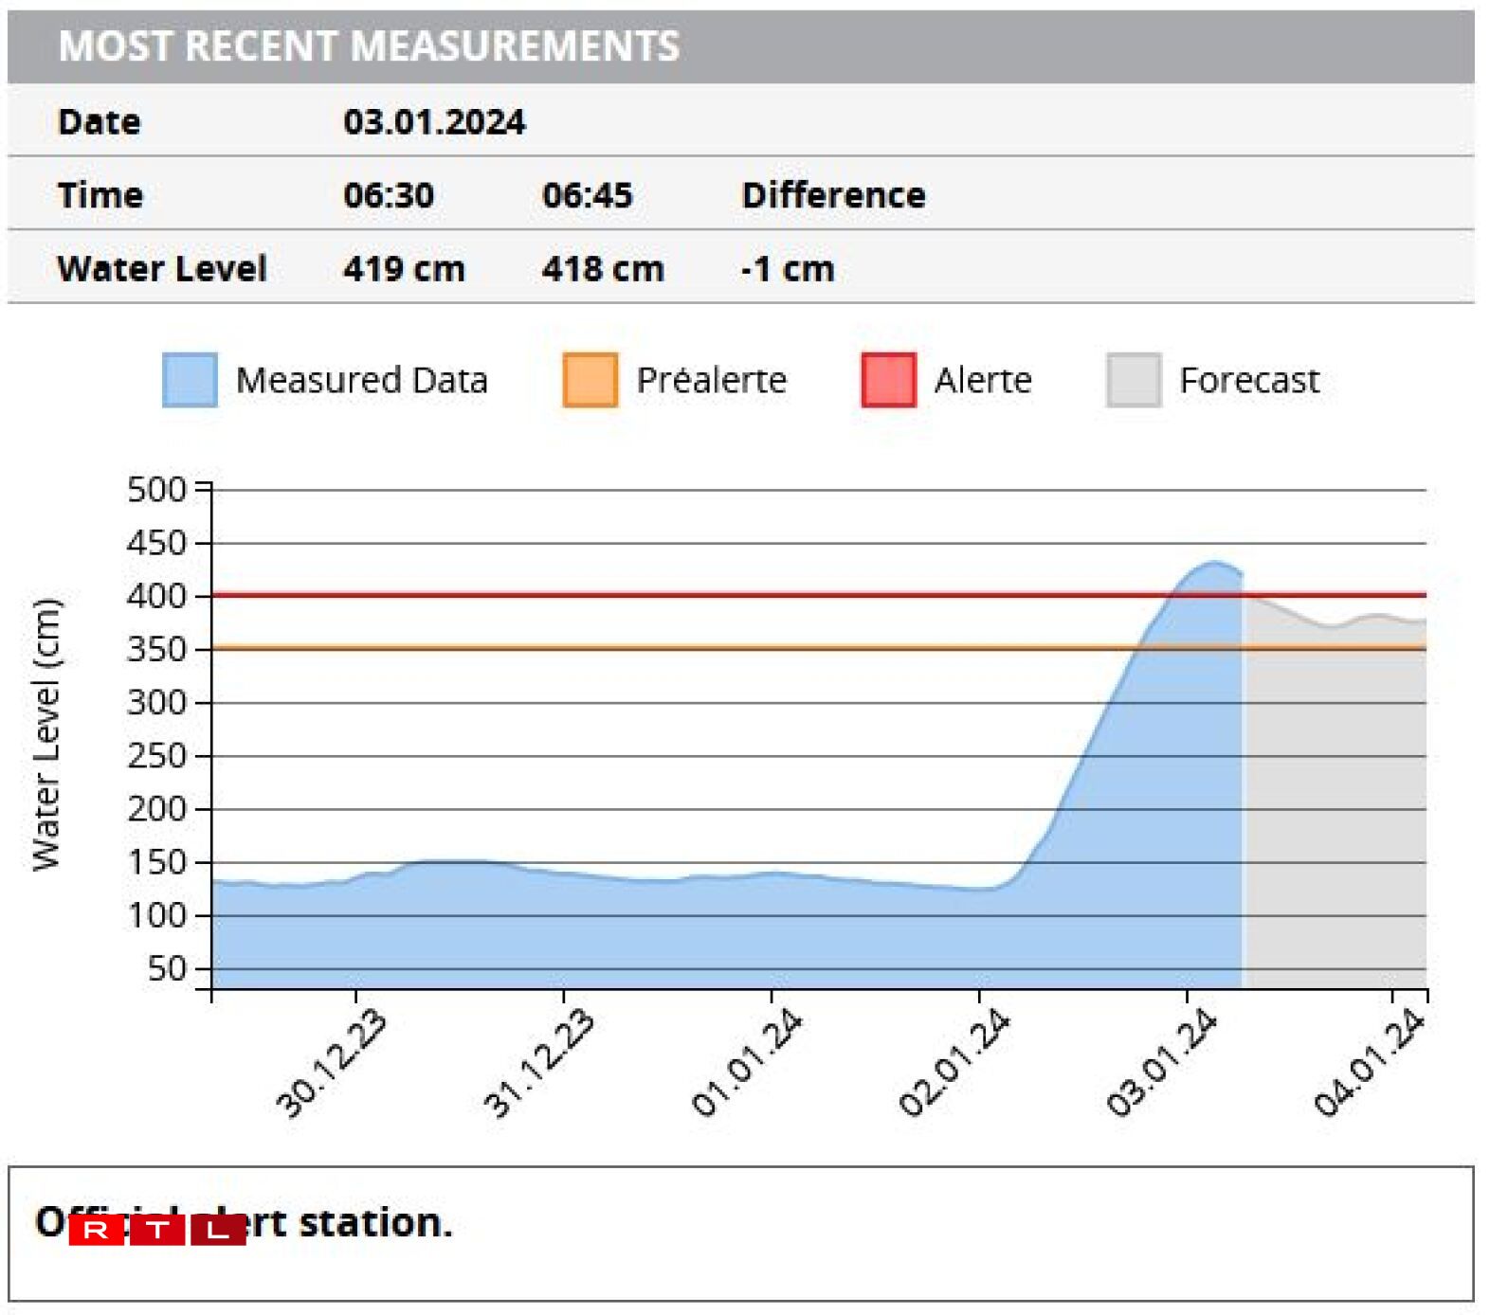
Task: Click the 03.01.2024 date value
Action: pyautogui.click(x=433, y=122)
